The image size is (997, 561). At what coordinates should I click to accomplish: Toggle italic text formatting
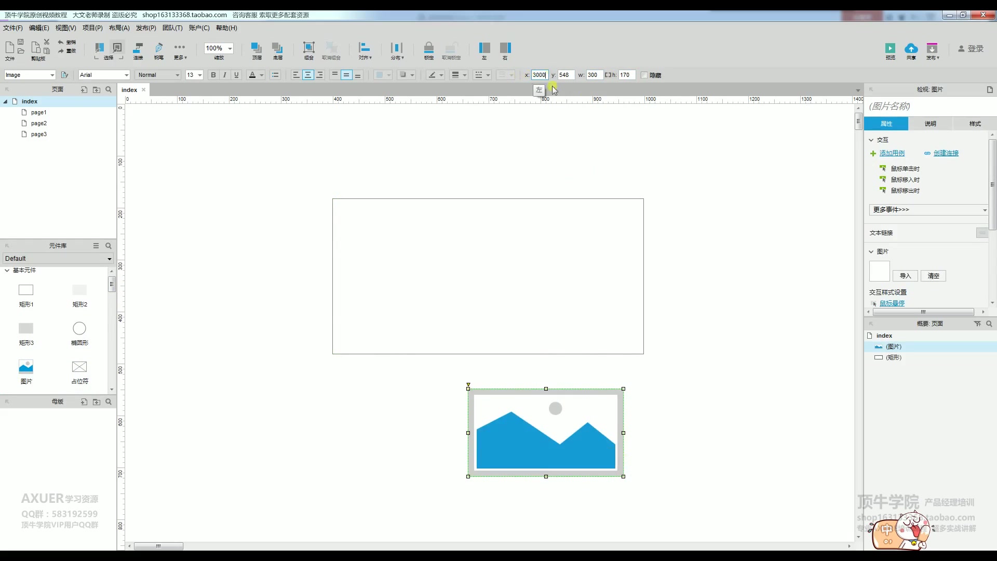pyautogui.click(x=225, y=75)
